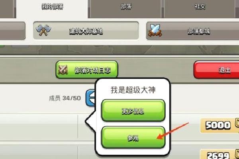
Task: Click the red 退出 button
Action: coord(216,70)
